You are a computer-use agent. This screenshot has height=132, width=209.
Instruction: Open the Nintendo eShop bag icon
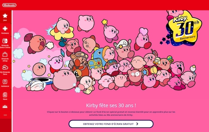point(5,54)
